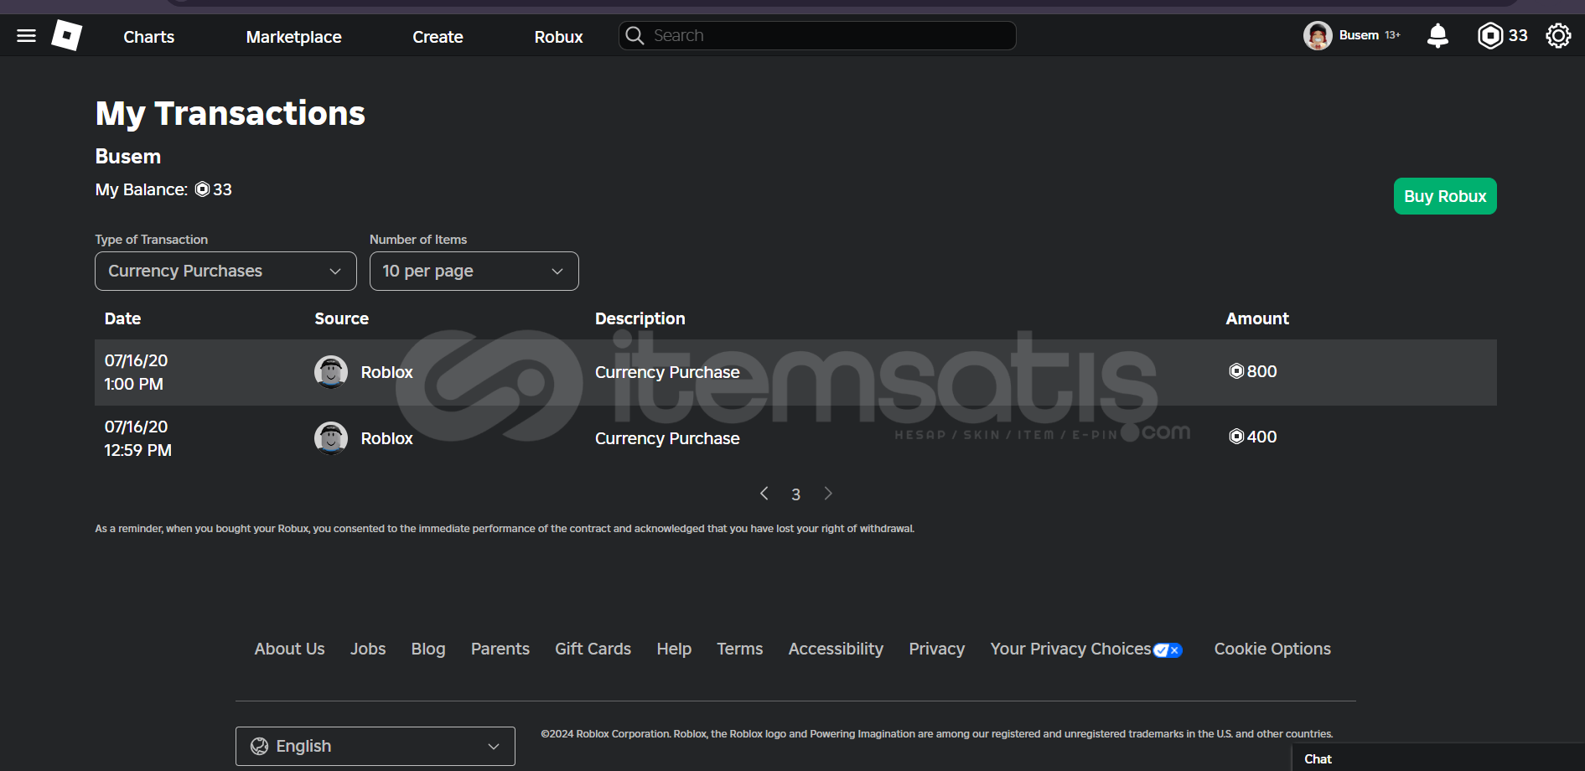Click the 07/16/20 1:00 PM date cell
The height and width of the screenshot is (771, 1585).
[x=136, y=372]
